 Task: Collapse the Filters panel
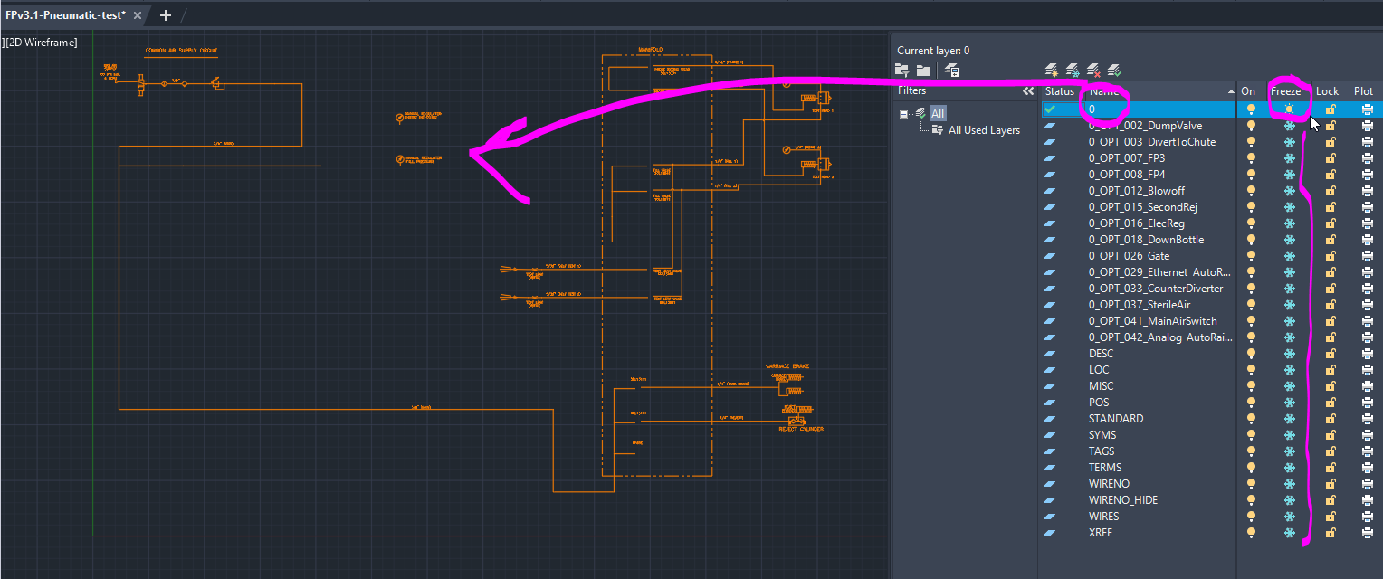click(1029, 90)
